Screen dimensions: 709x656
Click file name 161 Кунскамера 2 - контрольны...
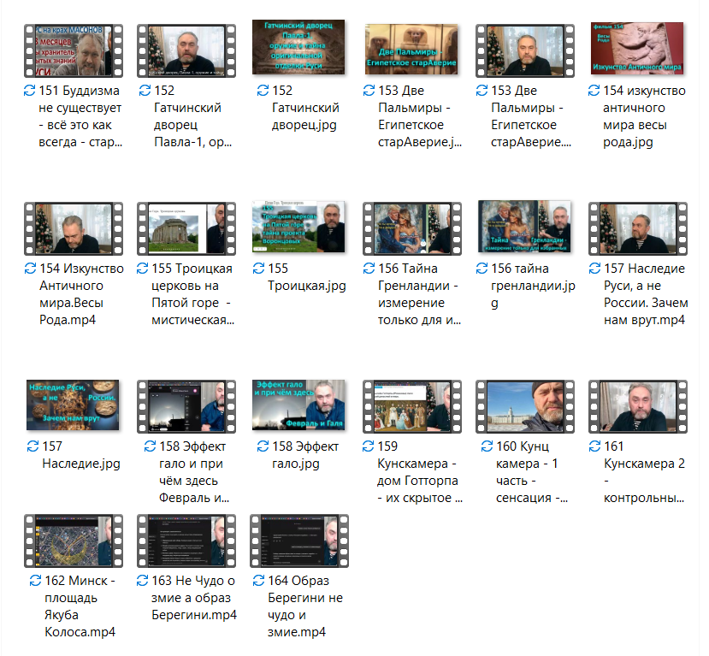click(644, 472)
